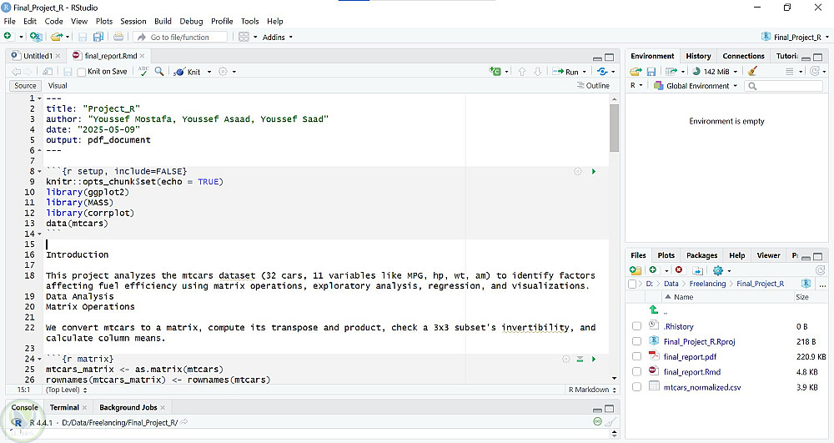The width and height of the screenshot is (834, 443).
Task: Check the Final_Project_R.Rproj checkbox
Action: [x=636, y=341]
